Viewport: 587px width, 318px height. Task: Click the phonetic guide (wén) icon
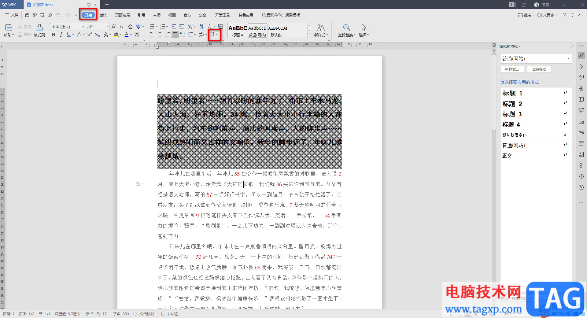point(138,27)
